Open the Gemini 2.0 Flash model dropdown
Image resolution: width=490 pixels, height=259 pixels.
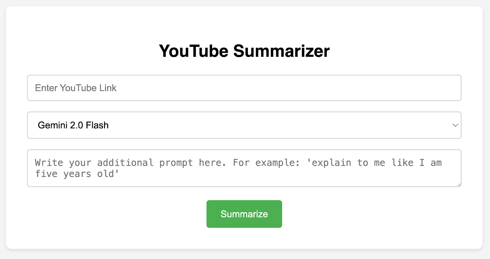[244, 125]
